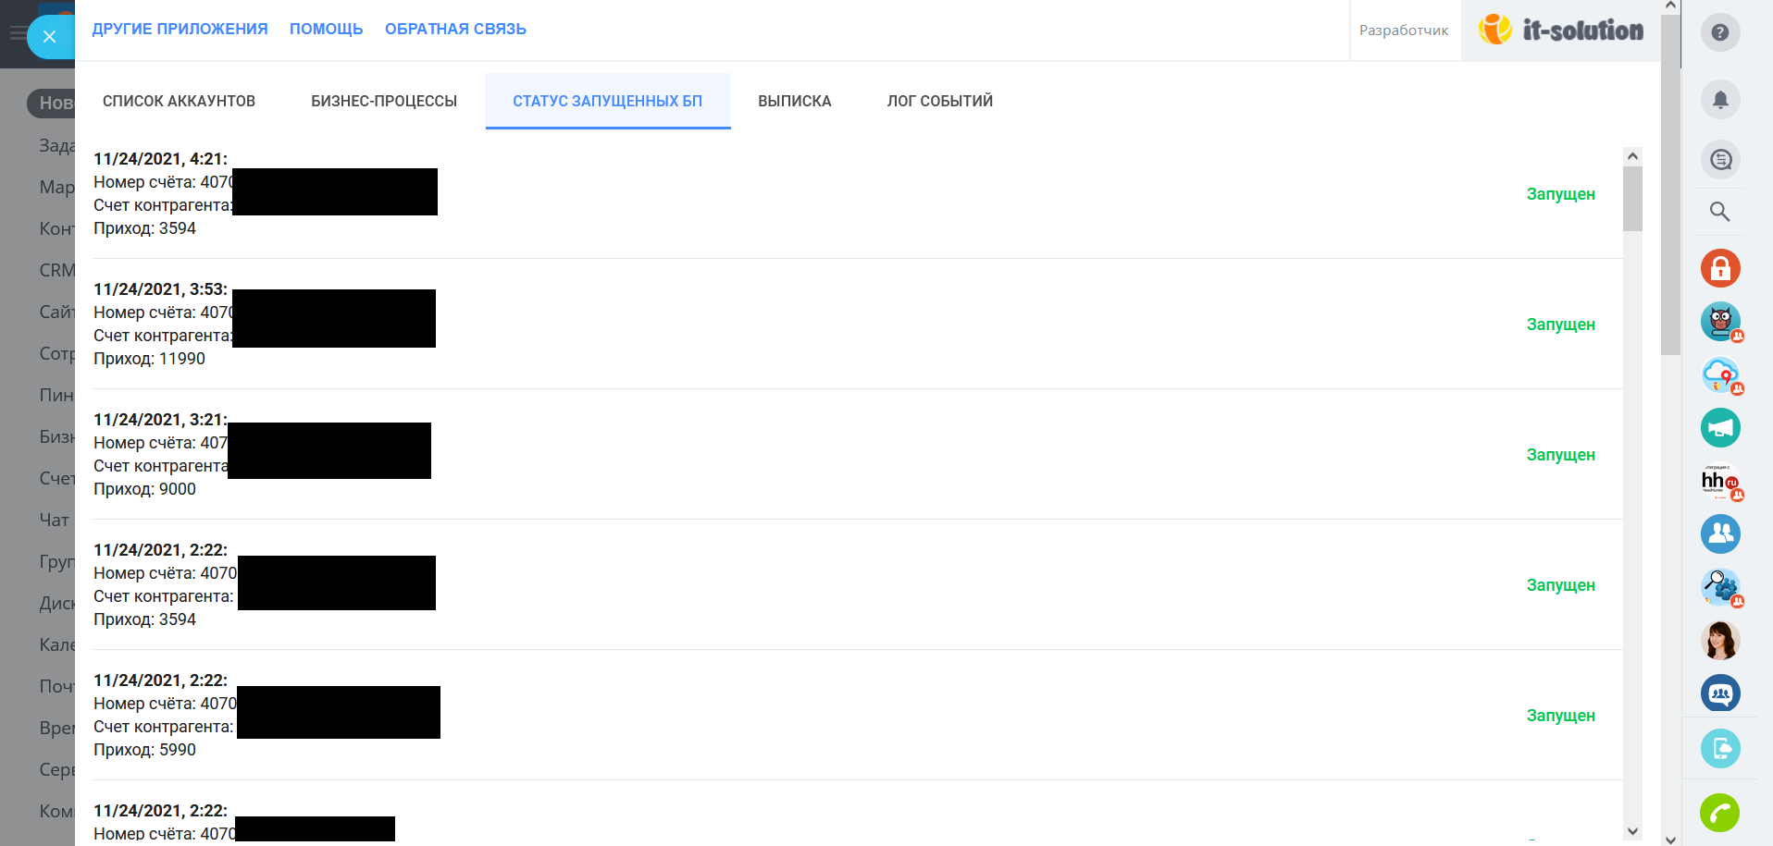Image resolution: width=1773 pixels, height=846 pixels.
Task: Click the Запущен status for the 3:21 entry
Action: [1560, 455]
